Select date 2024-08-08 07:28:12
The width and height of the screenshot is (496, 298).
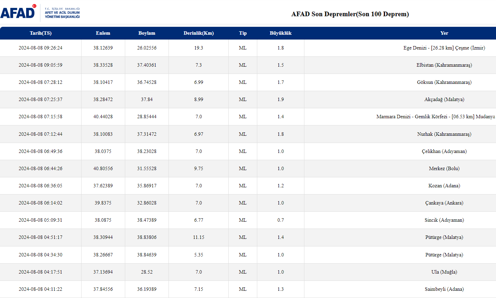click(41, 82)
